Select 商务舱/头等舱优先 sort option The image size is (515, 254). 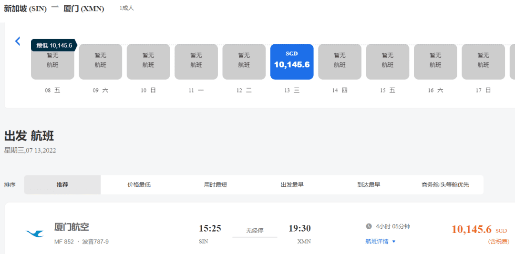[445, 184]
